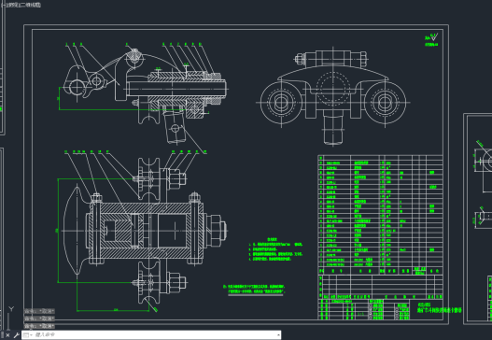Close the command line window
Screen dimensions: 492x340
pyautogui.click(x=7, y=335)
